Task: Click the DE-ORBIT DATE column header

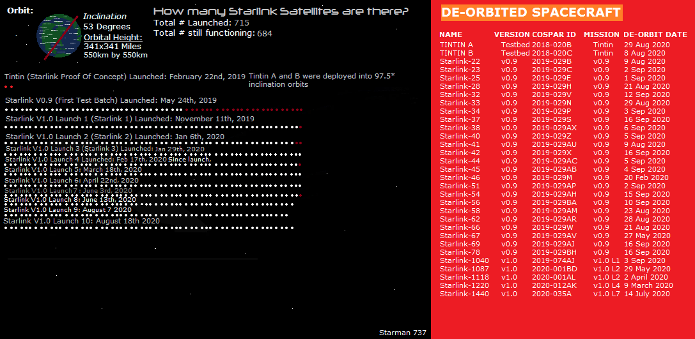Action: click(657, 34)
